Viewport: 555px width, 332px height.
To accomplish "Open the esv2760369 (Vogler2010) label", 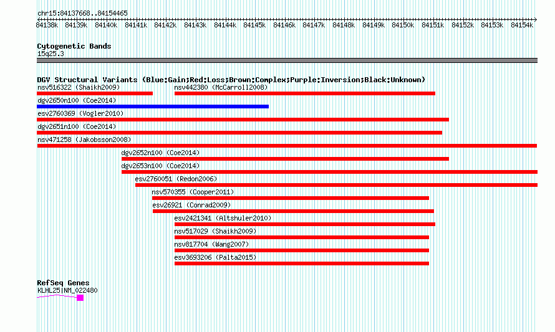I will click(x=80, y=113).
